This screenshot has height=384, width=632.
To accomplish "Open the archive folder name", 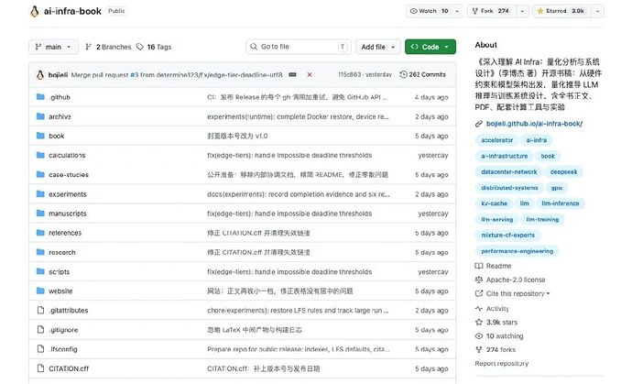I will pyautogui.click(x=60, y=116).
